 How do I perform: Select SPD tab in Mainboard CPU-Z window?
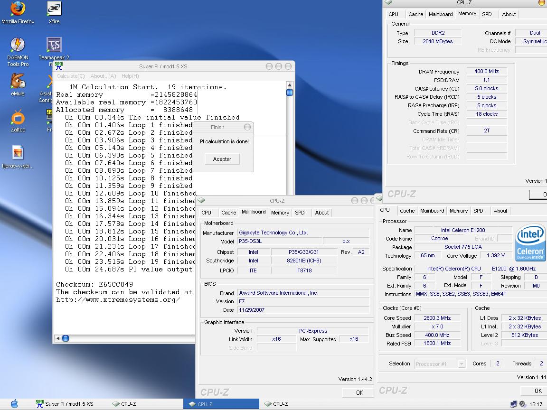300,213
